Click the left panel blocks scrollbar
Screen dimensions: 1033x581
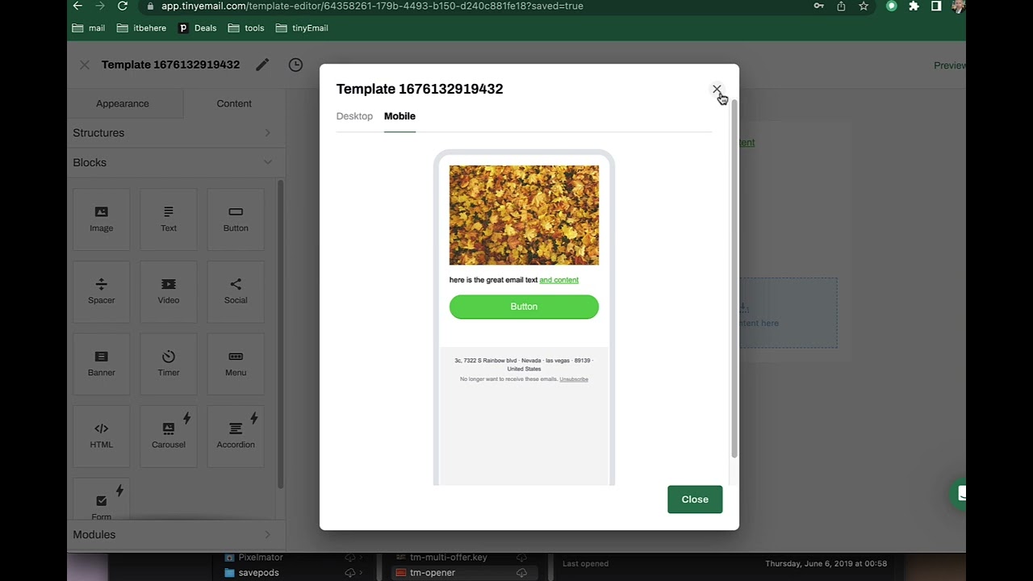coord(281,335)
